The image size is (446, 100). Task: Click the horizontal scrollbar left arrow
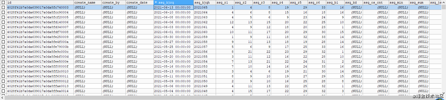pyautogui.click(x=2, y=98)
